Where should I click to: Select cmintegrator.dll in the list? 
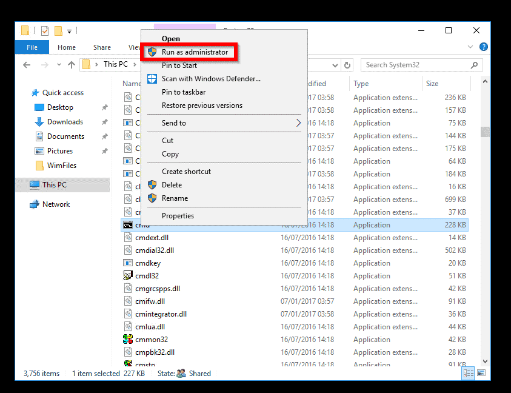[x=161, y=314]
